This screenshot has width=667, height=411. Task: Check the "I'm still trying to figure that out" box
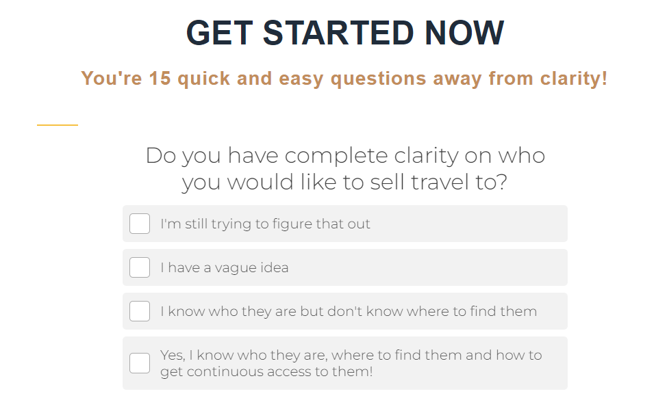[x=140, y=224]
